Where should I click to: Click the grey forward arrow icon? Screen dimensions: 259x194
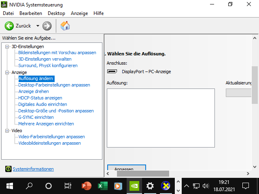click(x=47, y=26)
